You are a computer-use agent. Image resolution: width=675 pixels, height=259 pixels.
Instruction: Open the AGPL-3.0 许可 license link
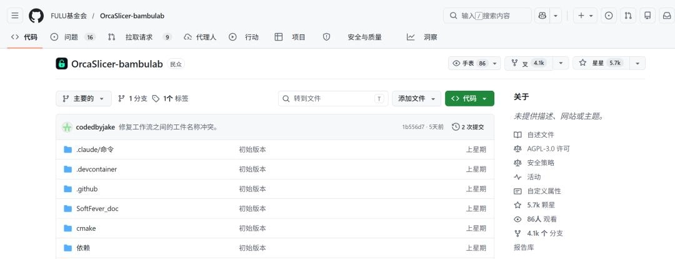(x=542, y=149)
